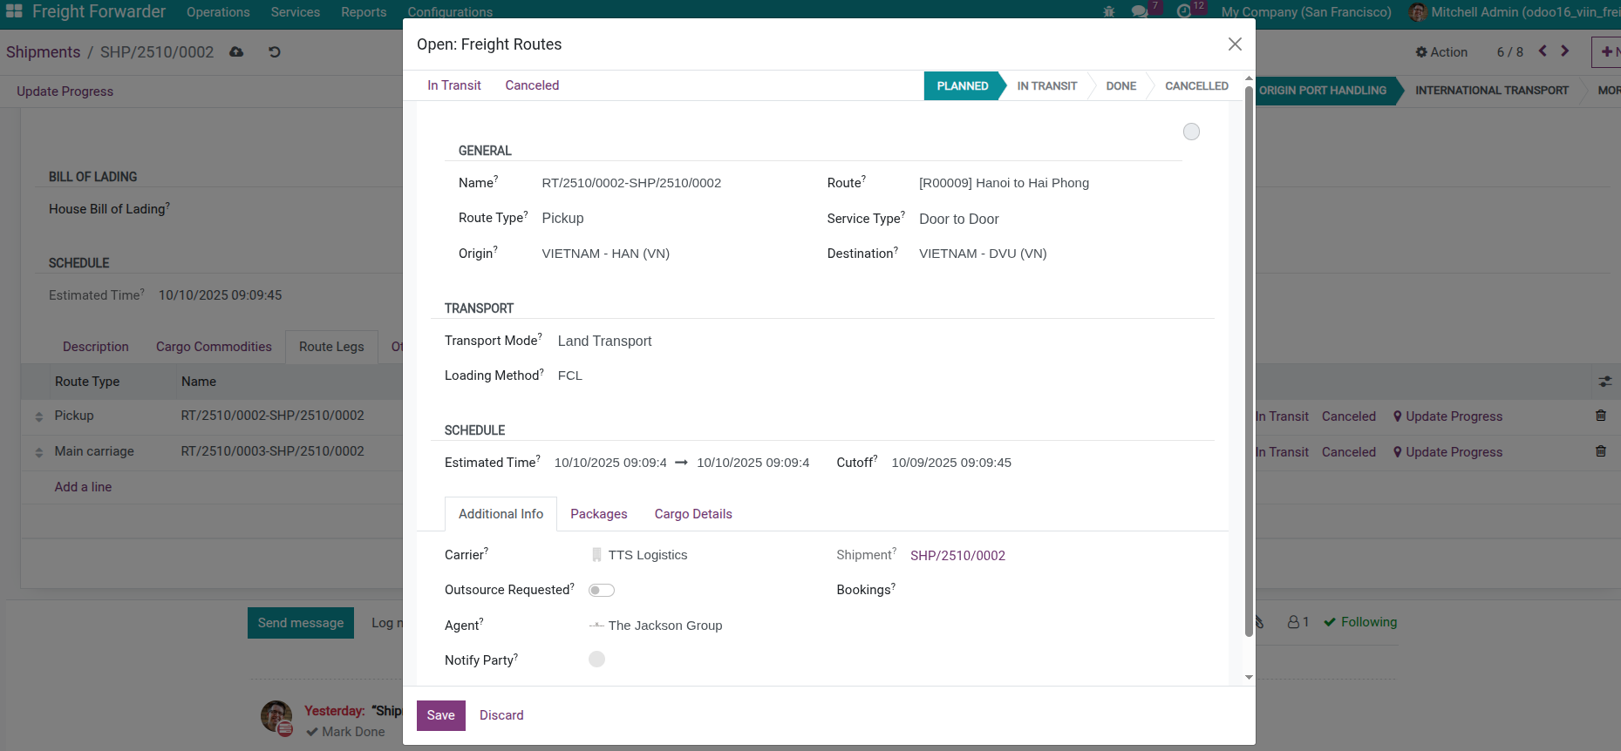The width and height of the screenshot is (1621, 751).
Task: Open the Cargo Details tab
Action: coord(693,514)
